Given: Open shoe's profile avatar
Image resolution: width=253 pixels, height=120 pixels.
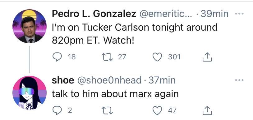Looking at the screenshot, I should point(30,93).
